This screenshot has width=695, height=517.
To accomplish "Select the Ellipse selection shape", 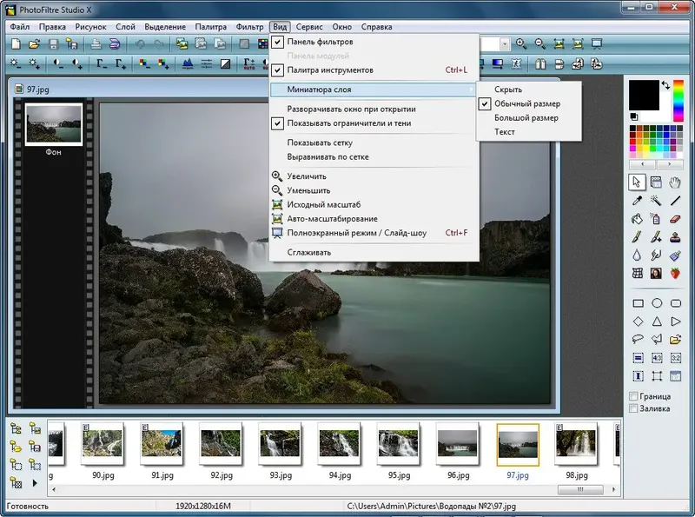I will click(x=657, y=303).
